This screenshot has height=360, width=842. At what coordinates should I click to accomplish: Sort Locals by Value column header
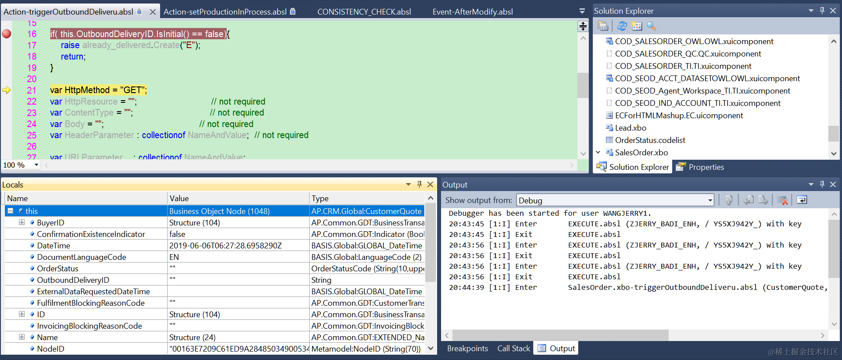[238, 199]
